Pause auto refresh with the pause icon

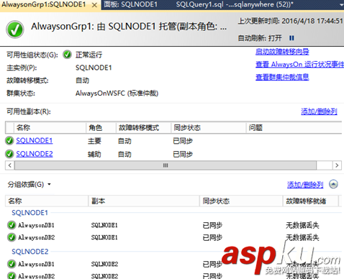tap(291, 38)
